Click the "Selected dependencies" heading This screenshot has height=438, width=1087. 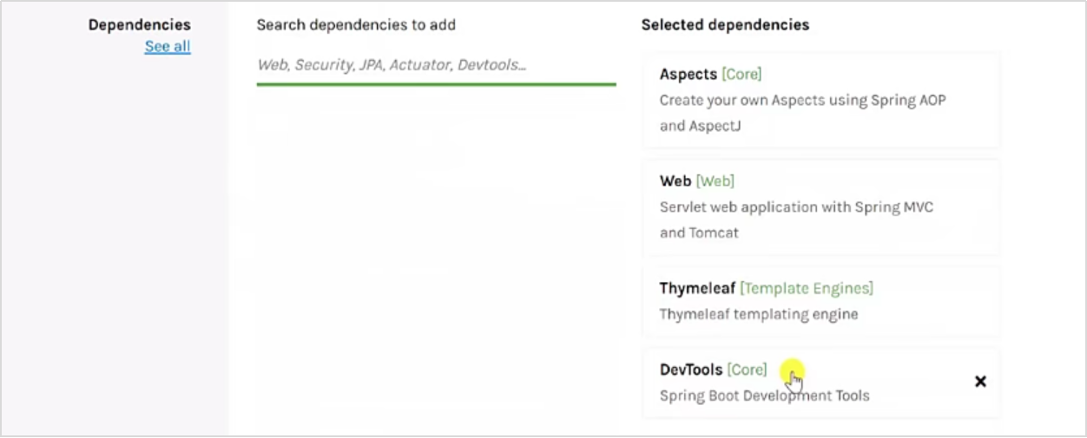[725, 25]
